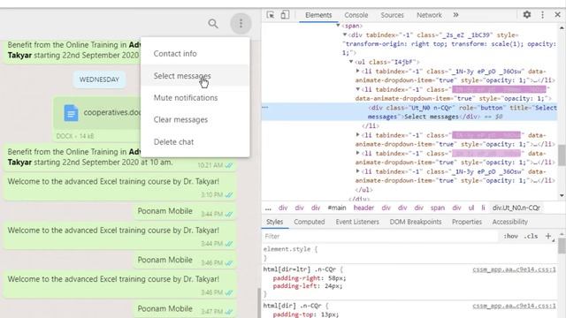Click the Poonam Mobile message at 3:47 PM

(185, 309)
